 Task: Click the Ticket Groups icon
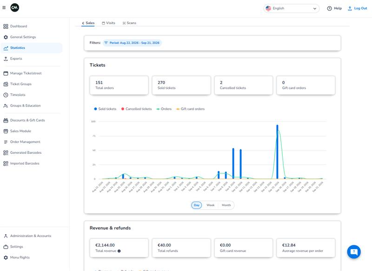tap(6, 84)
